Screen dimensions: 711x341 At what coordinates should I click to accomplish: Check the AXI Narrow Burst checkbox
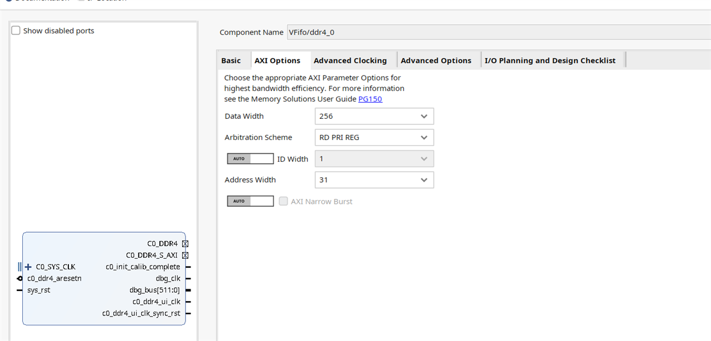283,201
